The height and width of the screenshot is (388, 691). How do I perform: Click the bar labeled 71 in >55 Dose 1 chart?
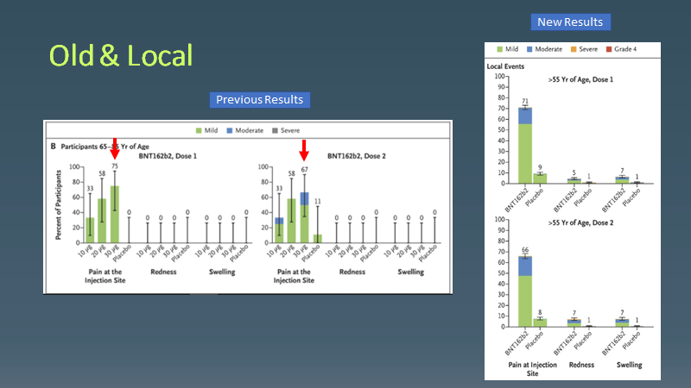pos(525,145)
